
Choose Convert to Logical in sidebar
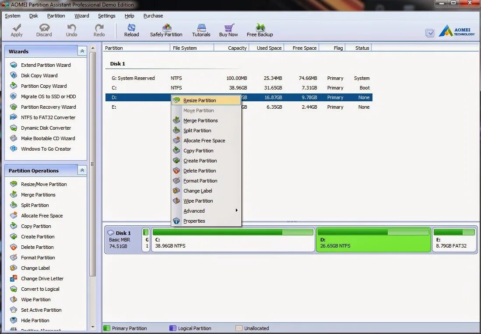[40, 289]
